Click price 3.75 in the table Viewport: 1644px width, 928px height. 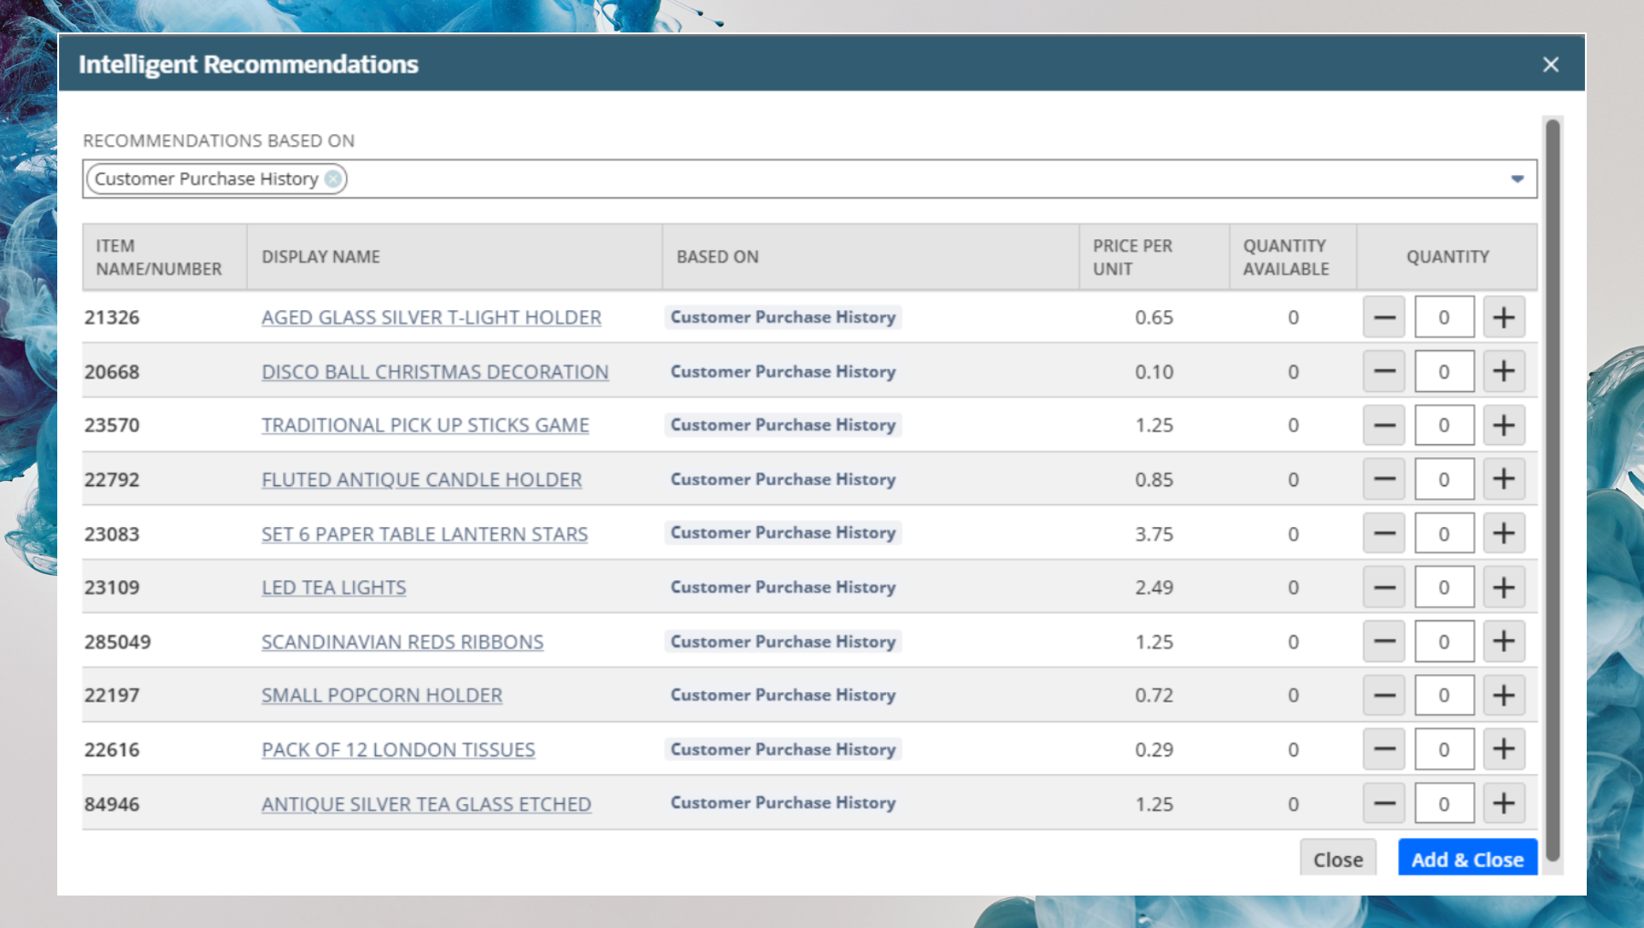pyautogui.click(x=1154, y=534)
